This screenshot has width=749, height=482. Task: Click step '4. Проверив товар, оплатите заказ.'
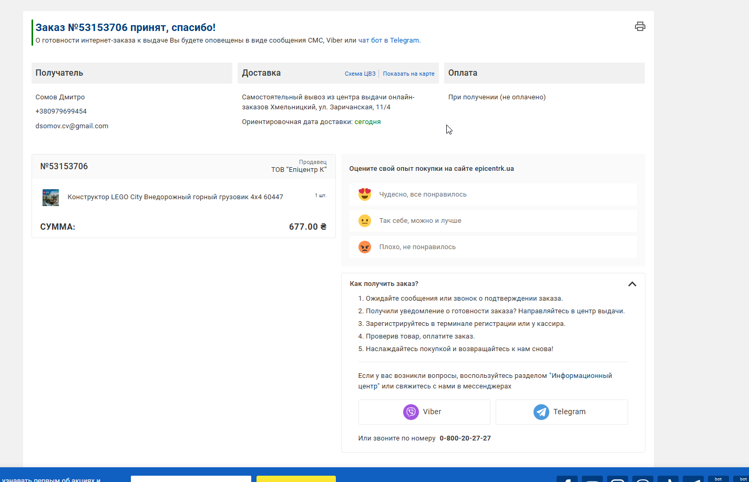click(x=416, y=336)
